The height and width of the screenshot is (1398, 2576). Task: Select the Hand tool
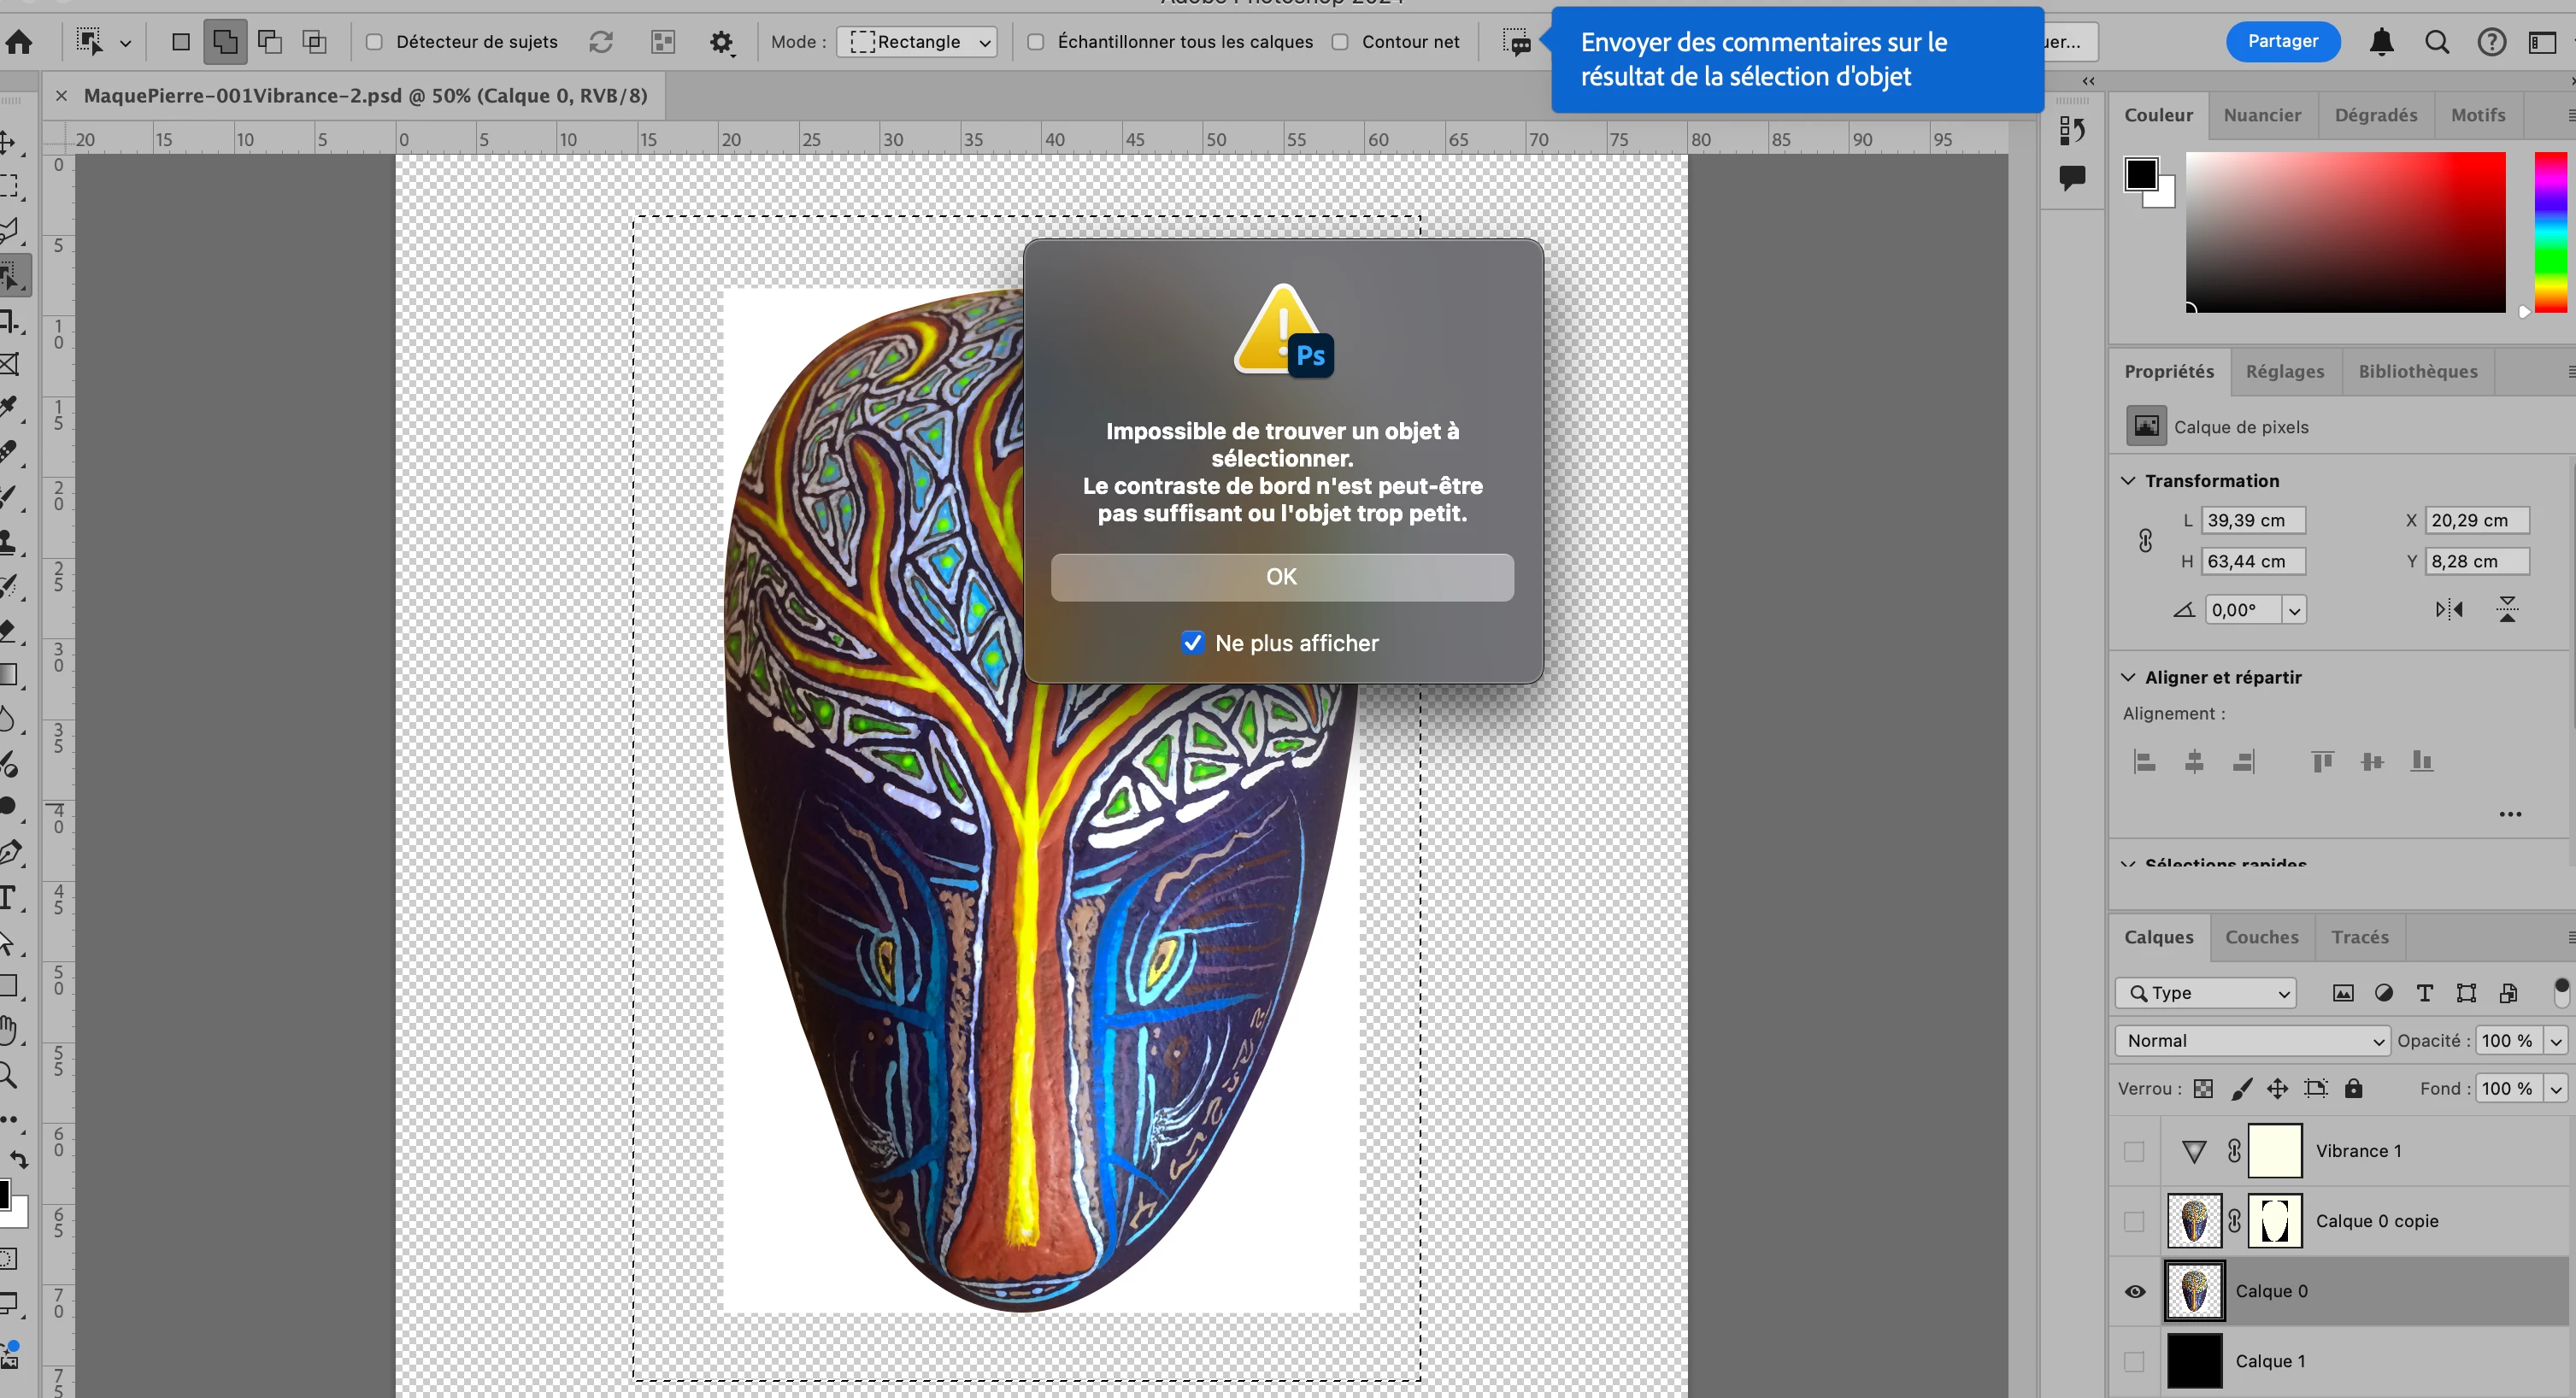pyautogui.click(x=9, y=1029)
